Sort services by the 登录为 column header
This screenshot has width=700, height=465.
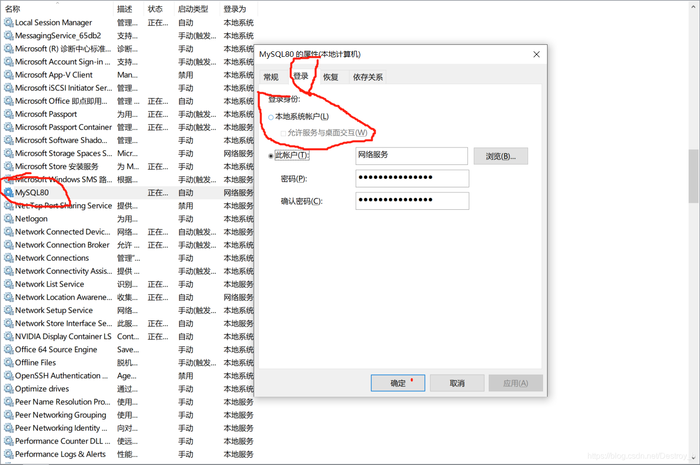tap(238, 9)
